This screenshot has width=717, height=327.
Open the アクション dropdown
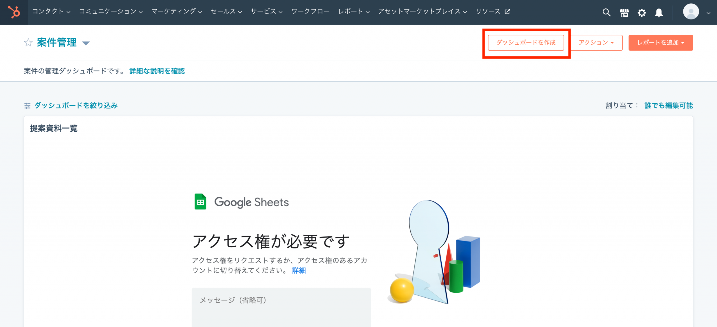[596, 43]
